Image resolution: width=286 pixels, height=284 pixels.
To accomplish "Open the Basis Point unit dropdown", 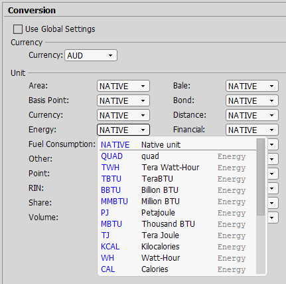I will 123,100.
